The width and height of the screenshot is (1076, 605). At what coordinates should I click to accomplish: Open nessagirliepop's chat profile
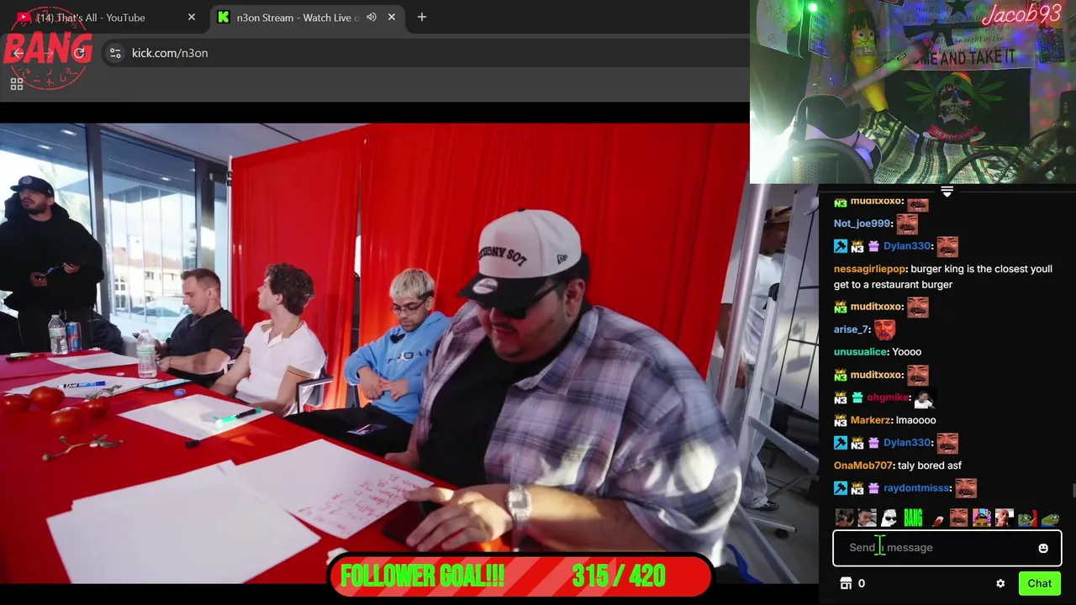[870, 269]
